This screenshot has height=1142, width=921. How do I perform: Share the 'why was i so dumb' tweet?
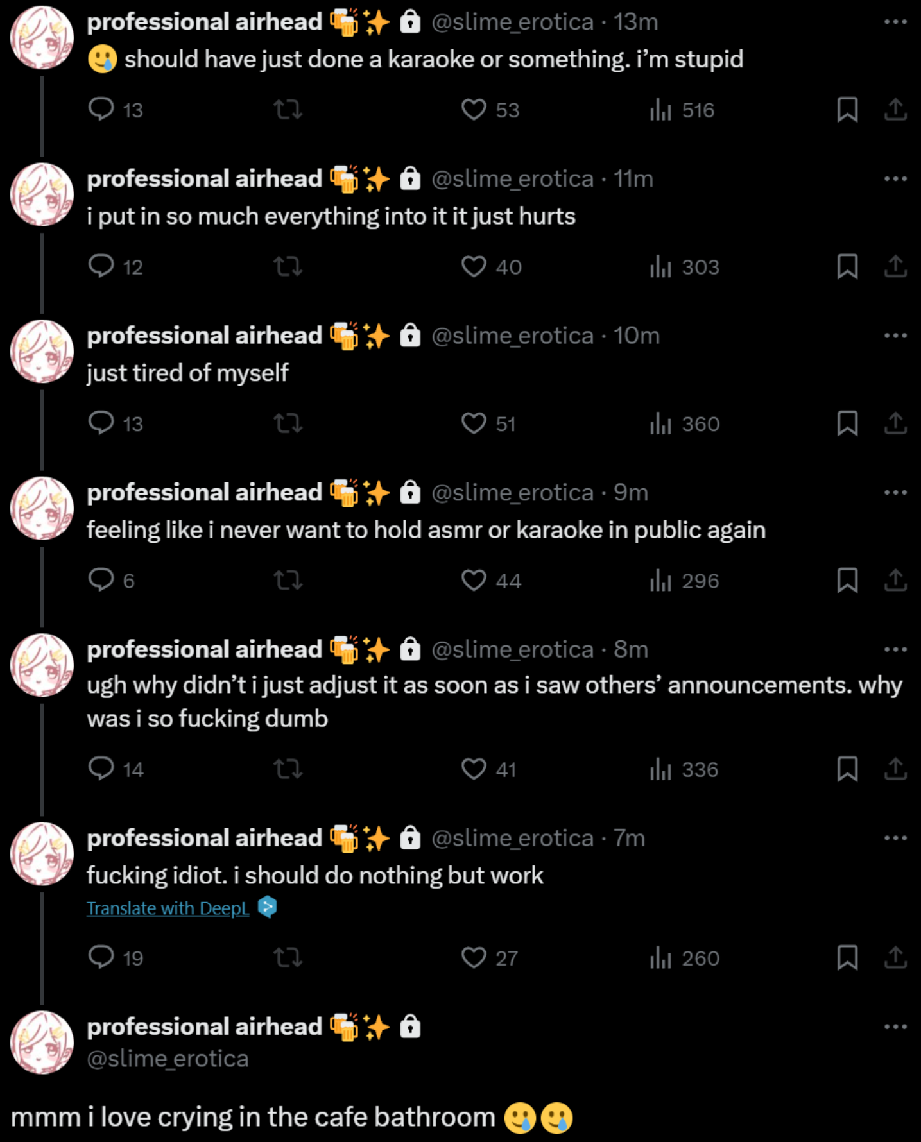coord(895,769)
